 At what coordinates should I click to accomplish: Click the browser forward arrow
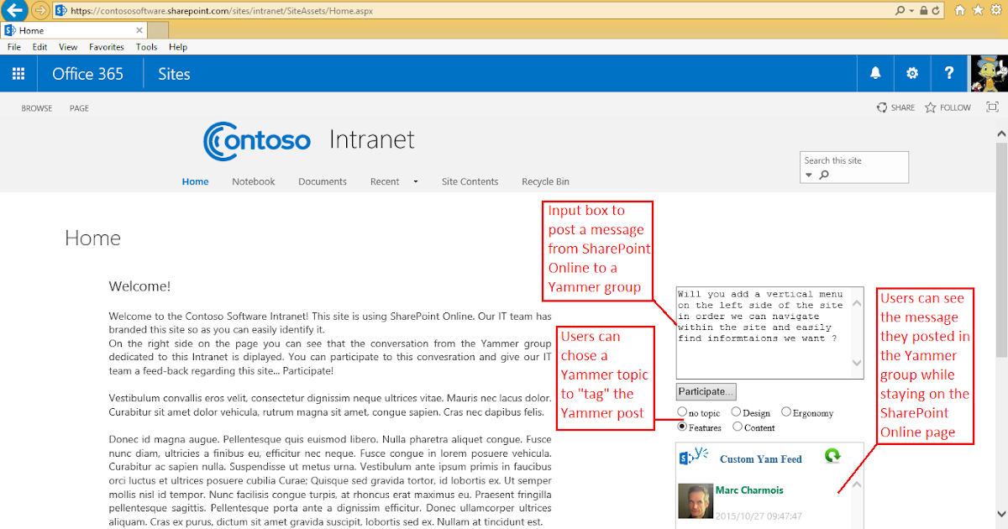point(39,11)
